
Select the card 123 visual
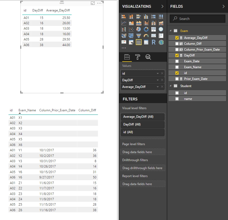[x=153, y=36]
